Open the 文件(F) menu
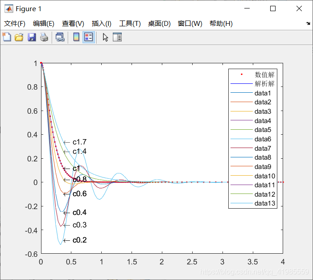Viewport: 313px width, 280px height. pos(15,24)
